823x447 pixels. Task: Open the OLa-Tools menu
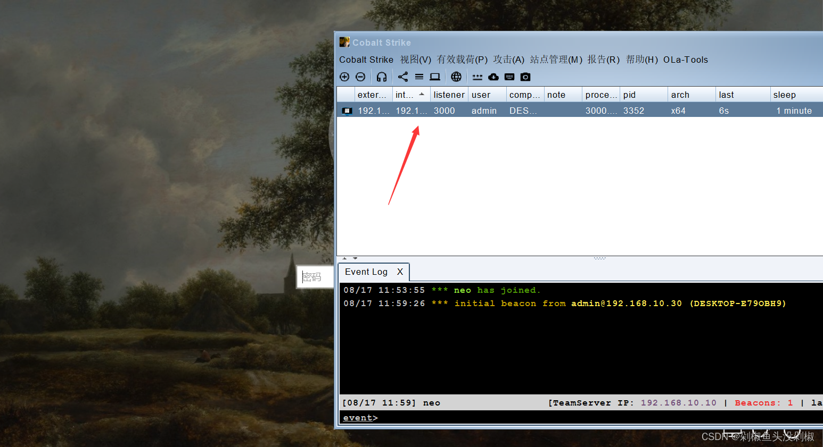click(686, 60)
